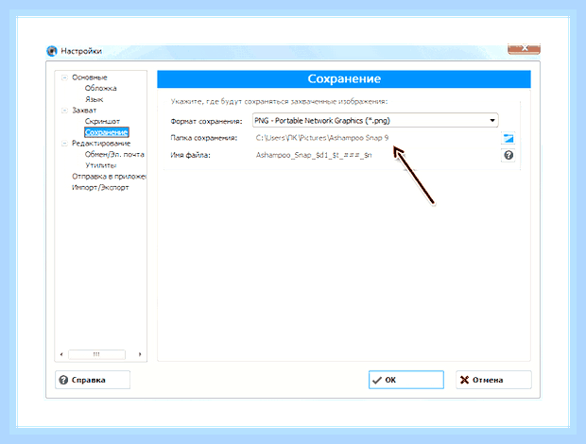Click the browse folder icon for save folder
This screenshot has height=444, width=586.
pos(508,138)
